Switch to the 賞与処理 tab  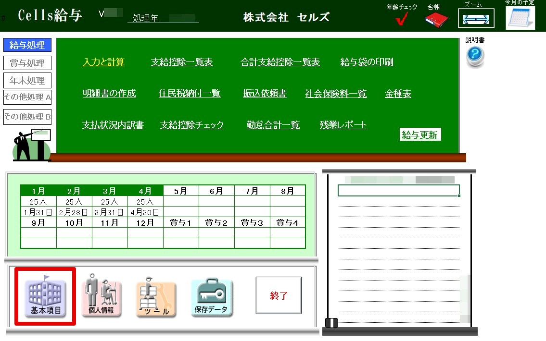click(27, 63)
